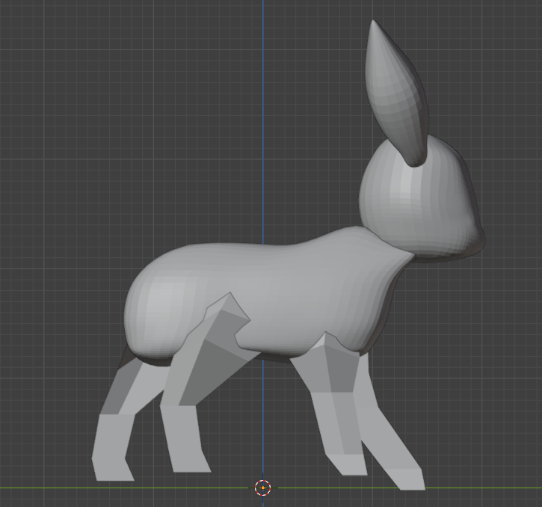Click the rounded rump of the body
Image resolution: width=542 pixels, height=507 pixels.
142,307
